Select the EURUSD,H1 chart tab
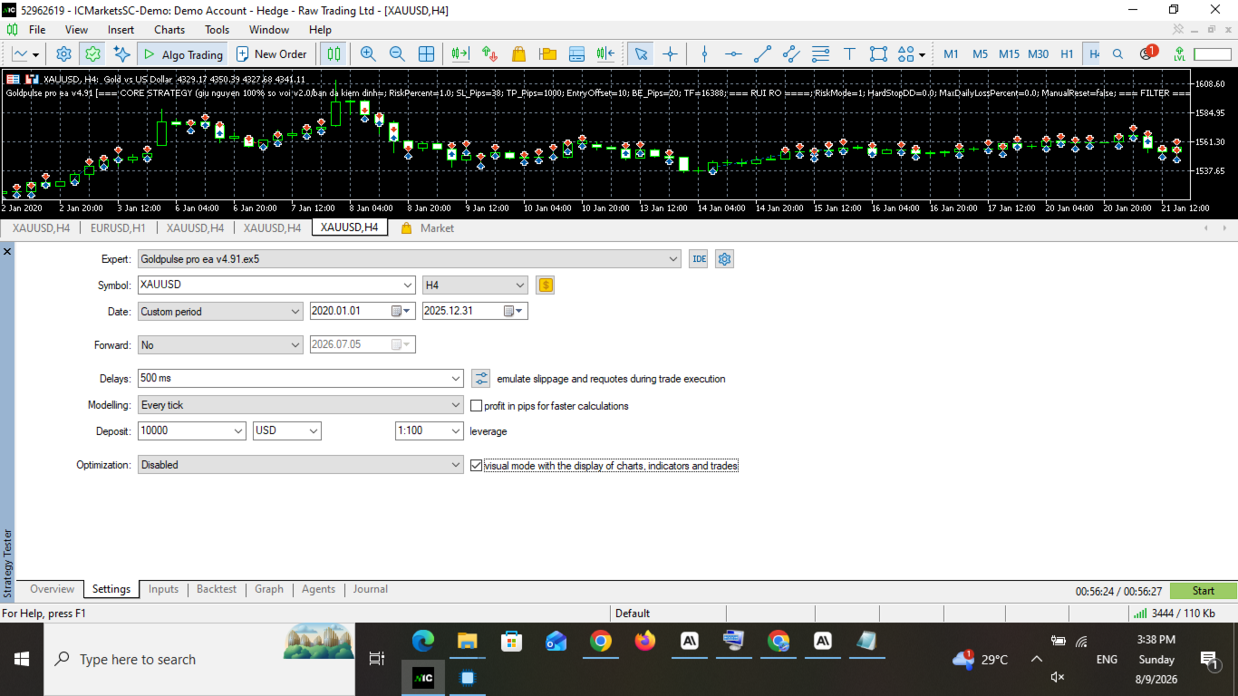 click(x=118, y=227)
